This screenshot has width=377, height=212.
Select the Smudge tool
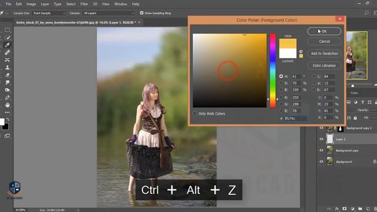click(7, 82)
